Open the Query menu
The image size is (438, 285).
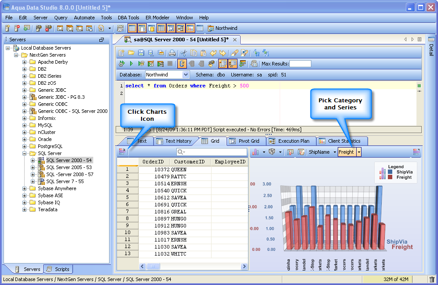point(61,18)
